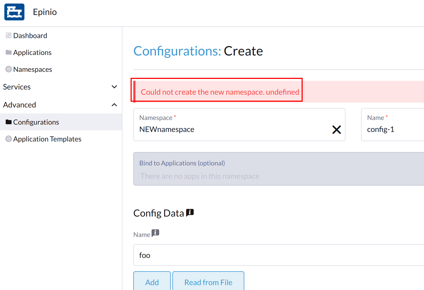Click the Epinio ship logo
The image size is (424, 290).
[x=14, y=12]
